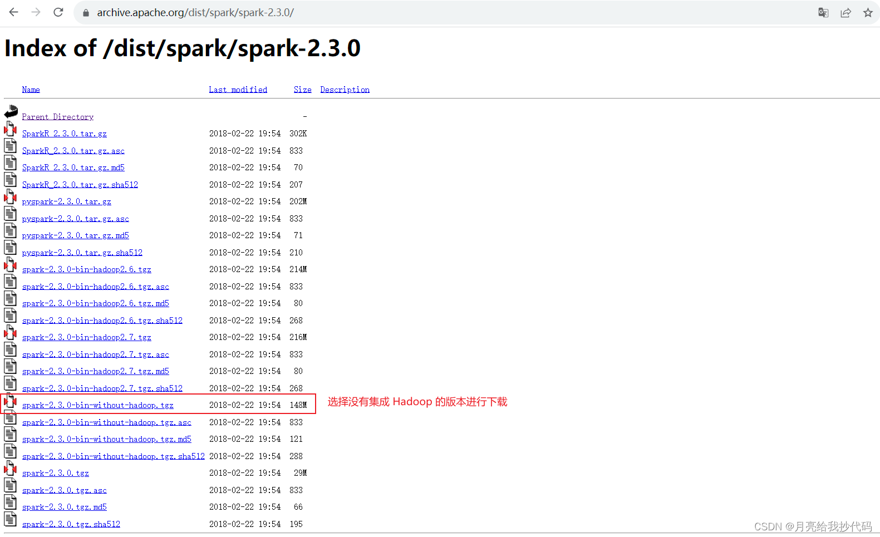Click file icon beside spark-2.3.0.tgz.sha512
880x537 pixels.
pyautogui.click(x=11, y=520)
